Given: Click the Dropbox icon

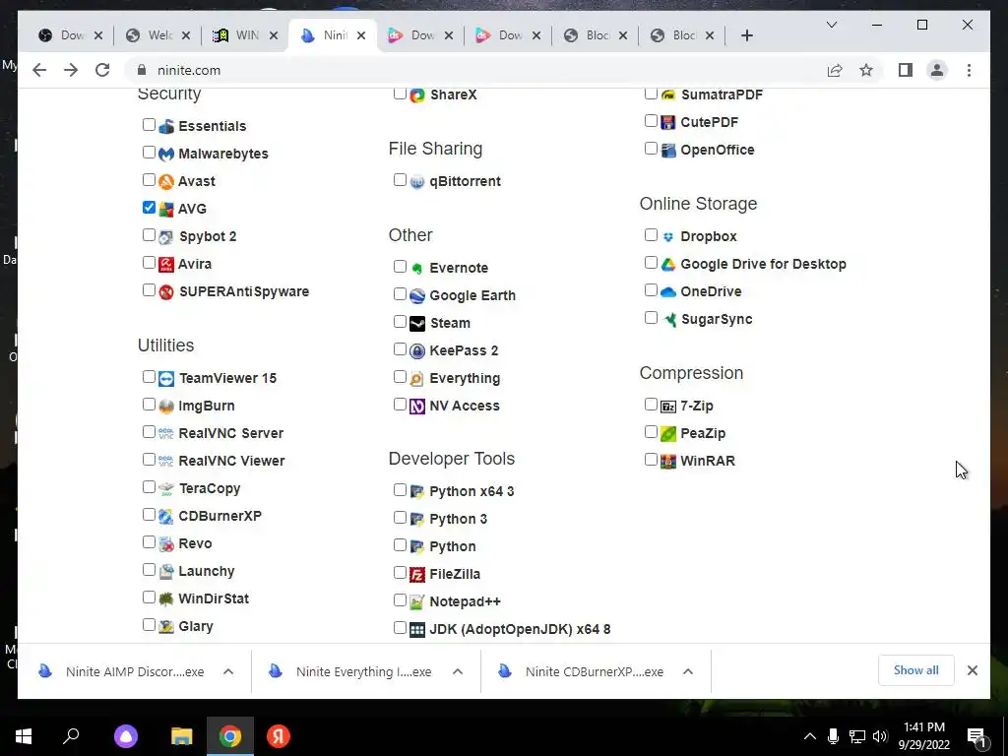Looking at the screenshot, I should click(x=668, y=236).
